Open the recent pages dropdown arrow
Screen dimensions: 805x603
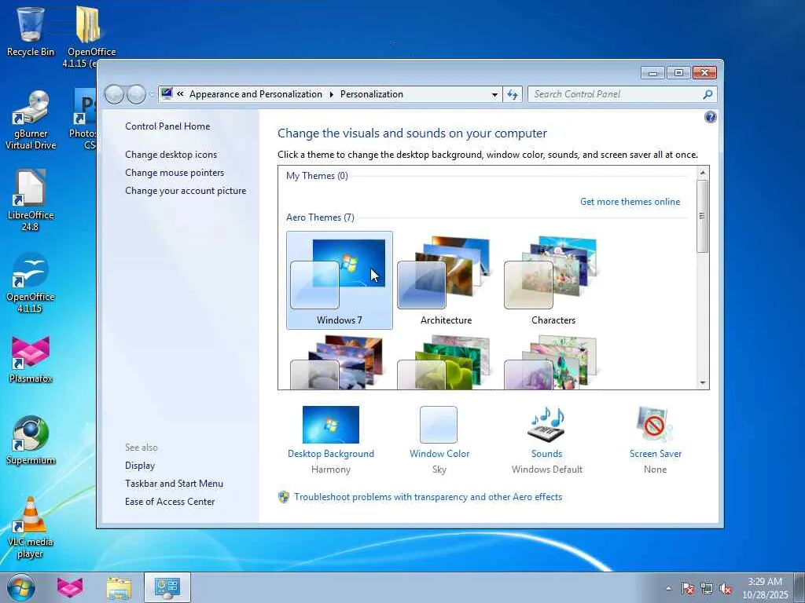coord(152,94)
